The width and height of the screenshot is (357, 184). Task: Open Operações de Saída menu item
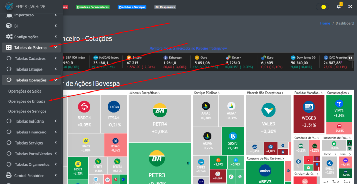[x=25, y=91]
